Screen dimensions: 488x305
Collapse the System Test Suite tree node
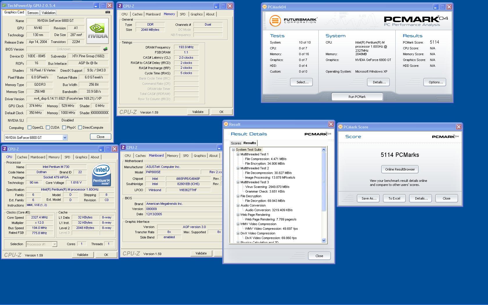click(233, 150)
